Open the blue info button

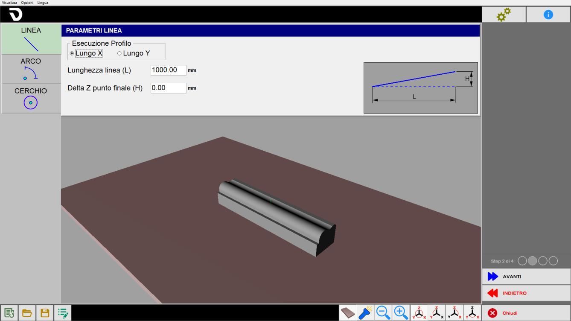tap(548, 15)
